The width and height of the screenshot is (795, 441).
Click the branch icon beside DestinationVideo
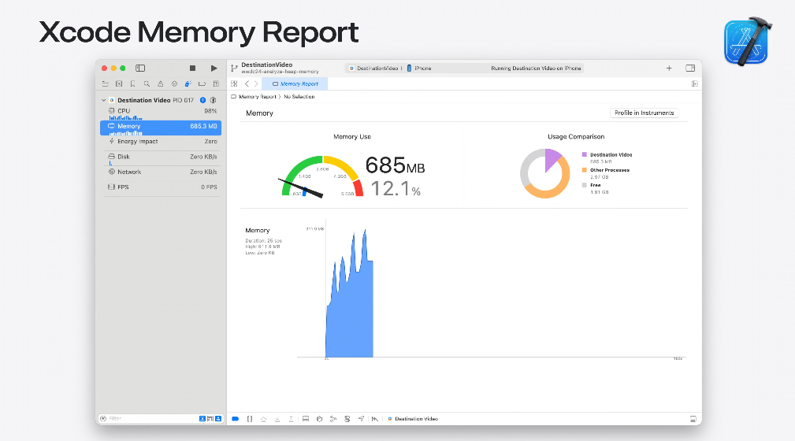click(x=234, y=68)
